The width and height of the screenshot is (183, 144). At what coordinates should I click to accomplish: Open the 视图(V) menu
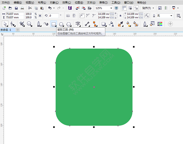30,3
